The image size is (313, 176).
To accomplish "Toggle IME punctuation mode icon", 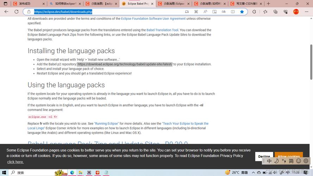I will [x=284, y=161].
